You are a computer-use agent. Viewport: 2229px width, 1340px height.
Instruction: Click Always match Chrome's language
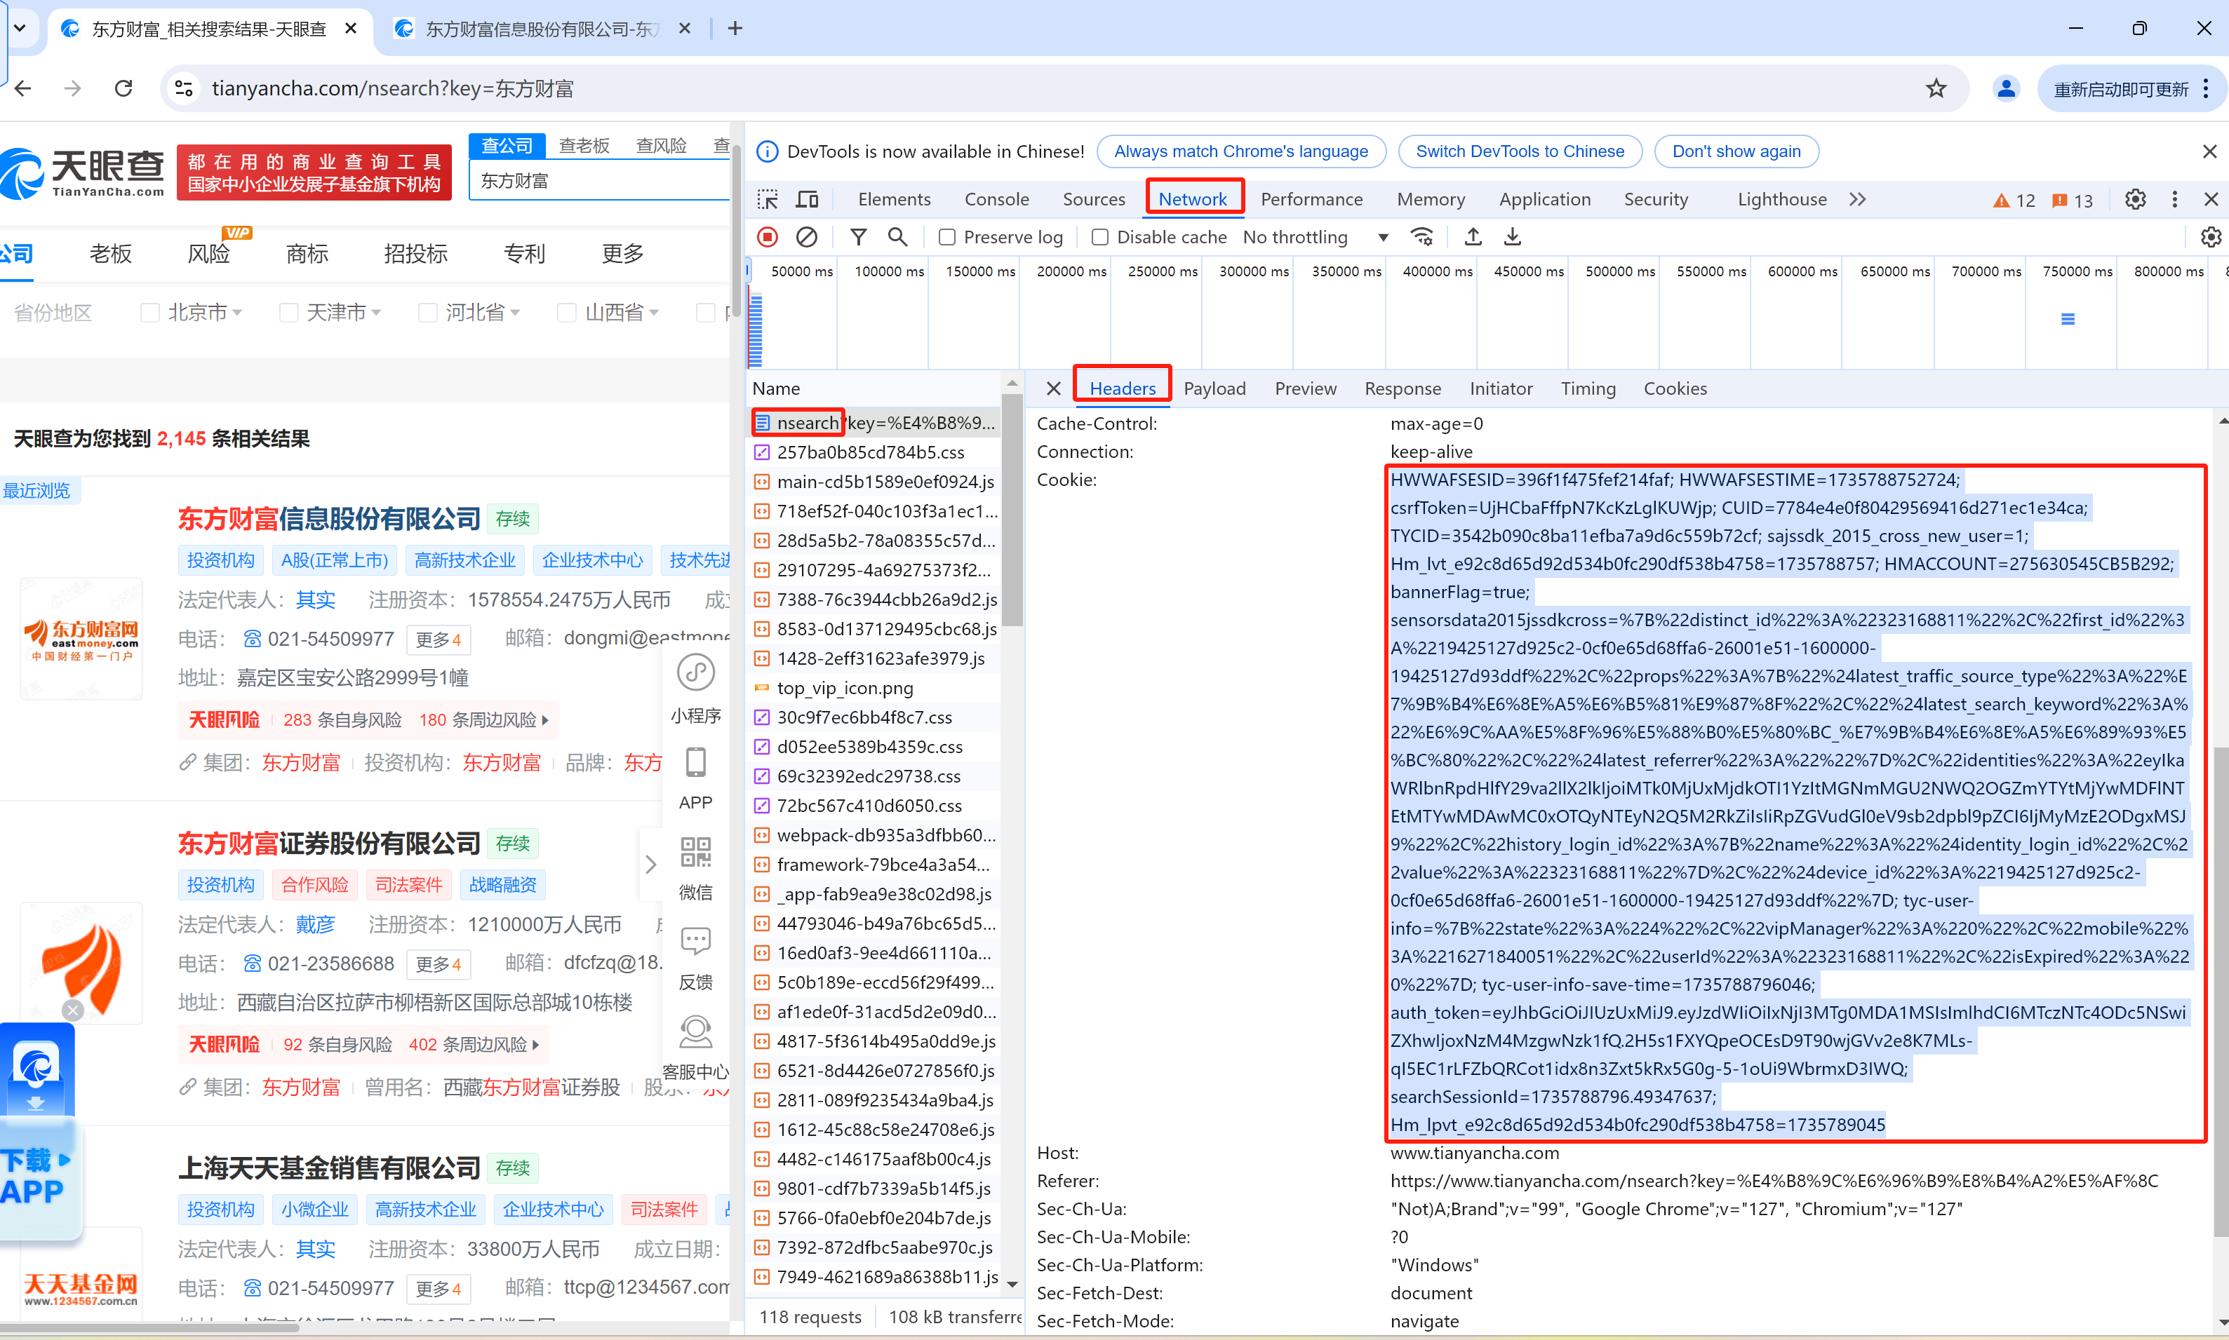click(x=1240, y=151)
